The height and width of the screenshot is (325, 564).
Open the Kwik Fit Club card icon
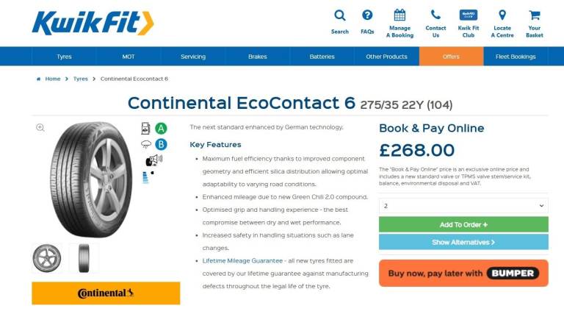click(x=468, y=15)
